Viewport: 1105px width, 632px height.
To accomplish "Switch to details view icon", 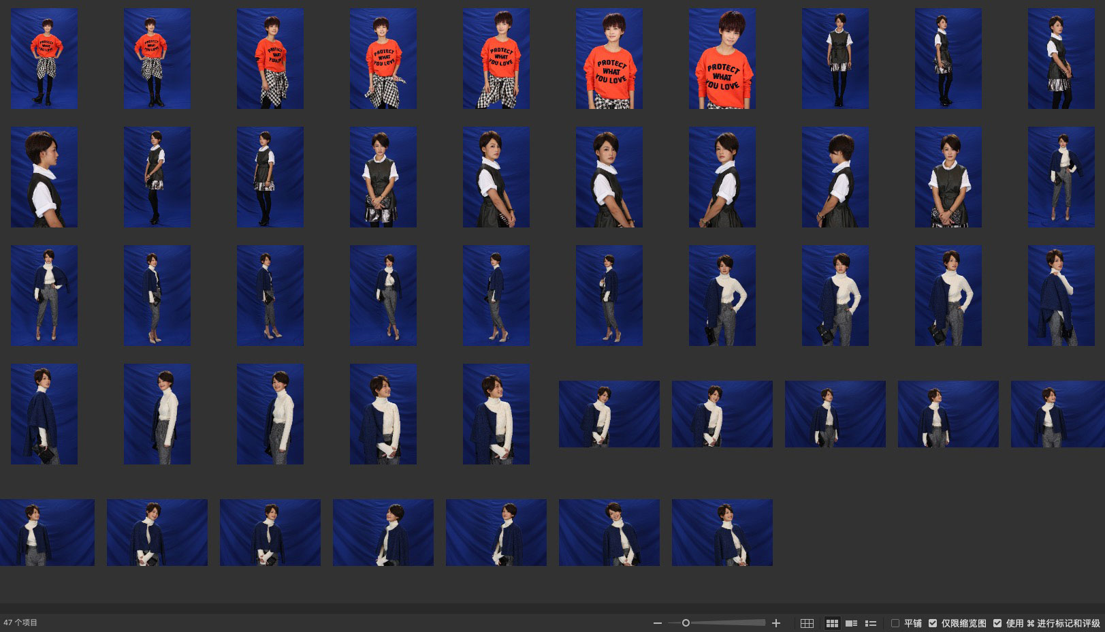I will coord(851,623).
